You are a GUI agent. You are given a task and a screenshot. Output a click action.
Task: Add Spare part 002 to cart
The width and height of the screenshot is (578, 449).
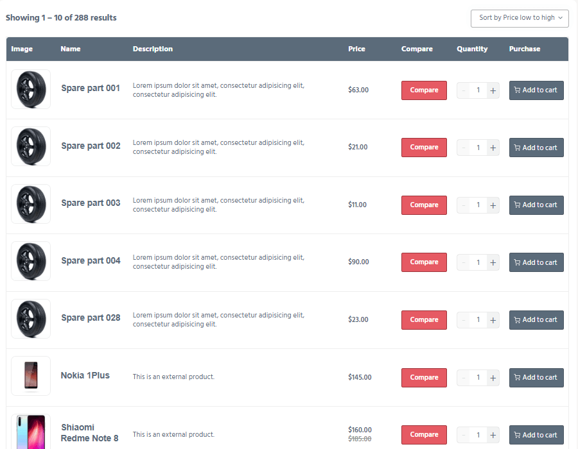tap(536, 148)
